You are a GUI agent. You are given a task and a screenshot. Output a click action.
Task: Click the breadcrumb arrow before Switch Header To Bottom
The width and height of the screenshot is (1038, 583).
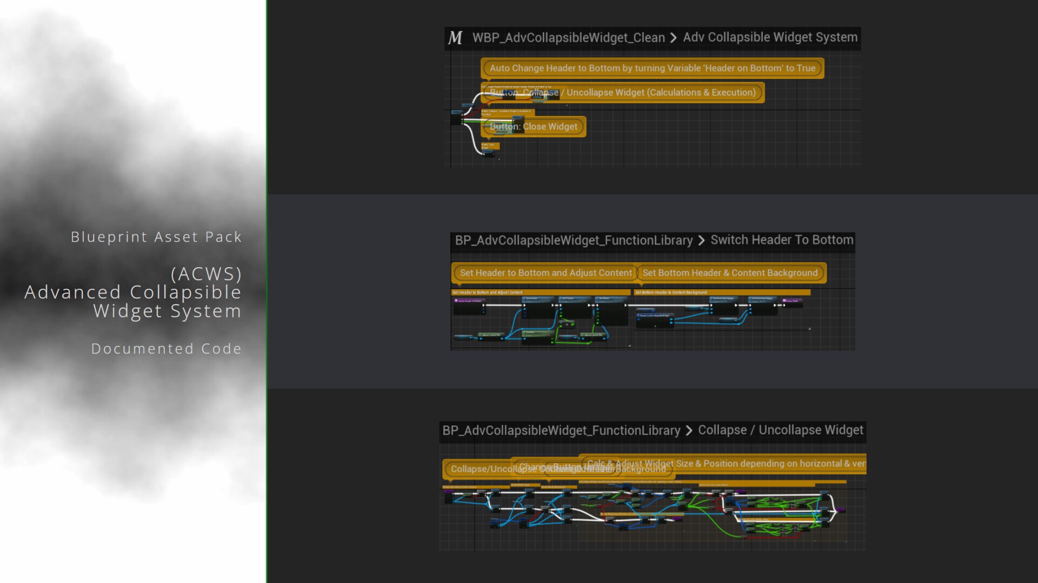tap(701, 240)
